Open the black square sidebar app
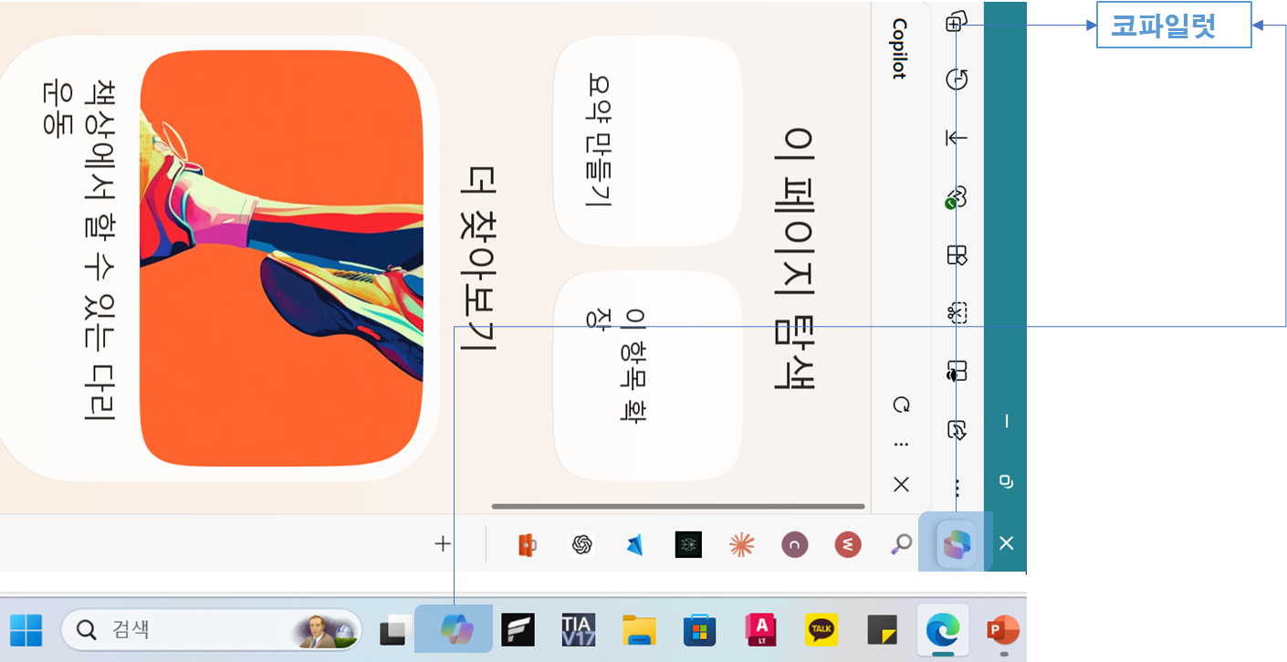The image size is (1287, 662). (x=688, y=545)
